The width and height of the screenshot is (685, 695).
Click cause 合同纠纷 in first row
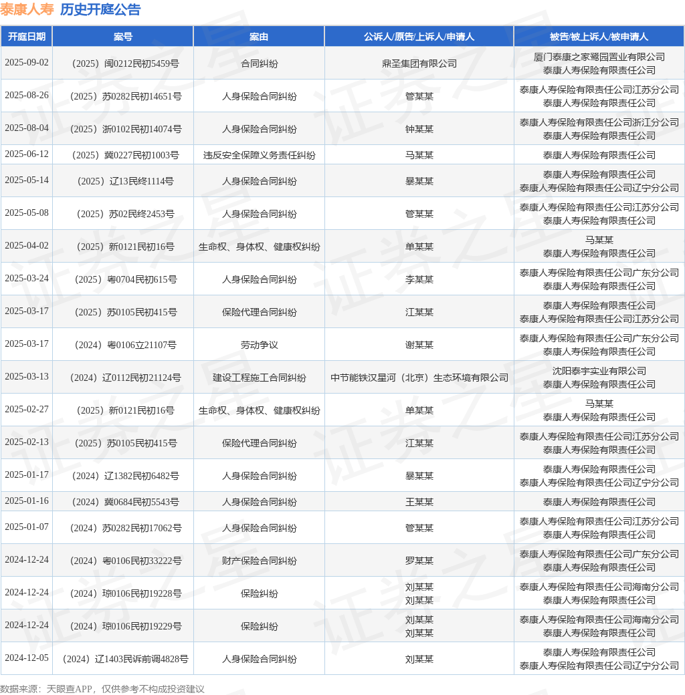coord(259,64)
